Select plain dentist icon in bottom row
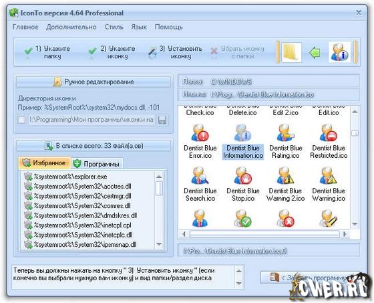 200,219
